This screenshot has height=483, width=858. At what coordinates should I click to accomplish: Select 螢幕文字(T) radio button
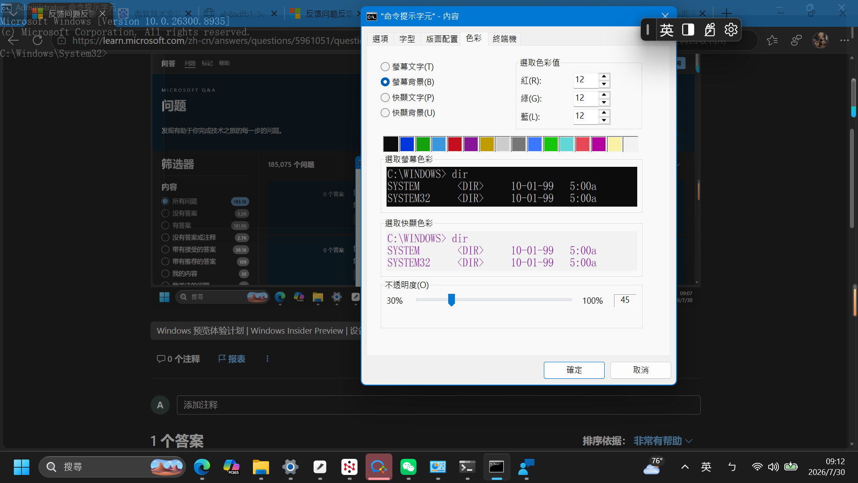[407, 67]
